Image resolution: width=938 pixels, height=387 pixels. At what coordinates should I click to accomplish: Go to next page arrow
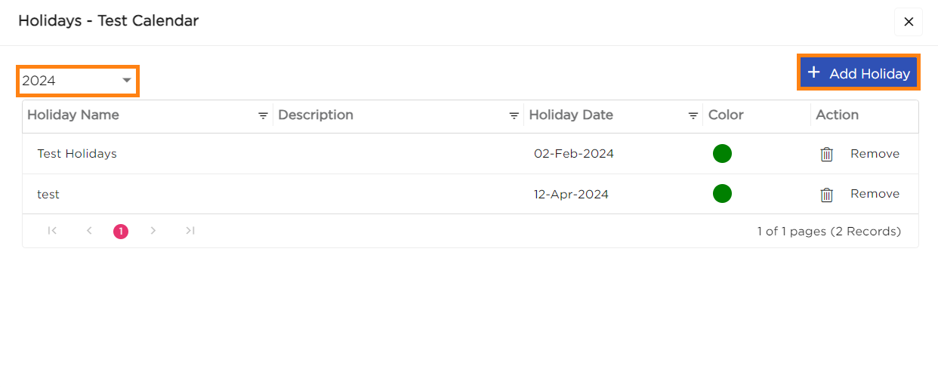point(153,231)
